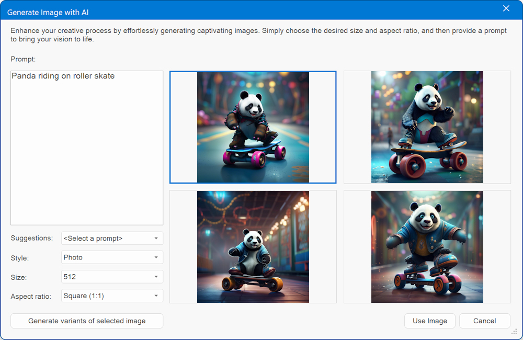Click the Cancel button
Image resolution: width=523 pixels, height=340 pixels.
pos(484,321)
